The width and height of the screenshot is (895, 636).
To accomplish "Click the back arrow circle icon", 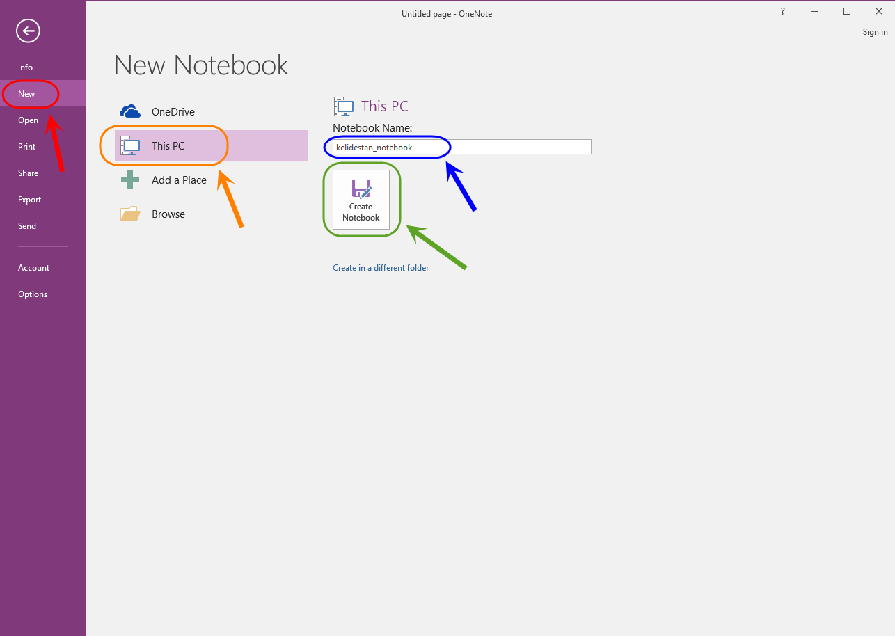I will pyautogui.click(x=29, y=31).
